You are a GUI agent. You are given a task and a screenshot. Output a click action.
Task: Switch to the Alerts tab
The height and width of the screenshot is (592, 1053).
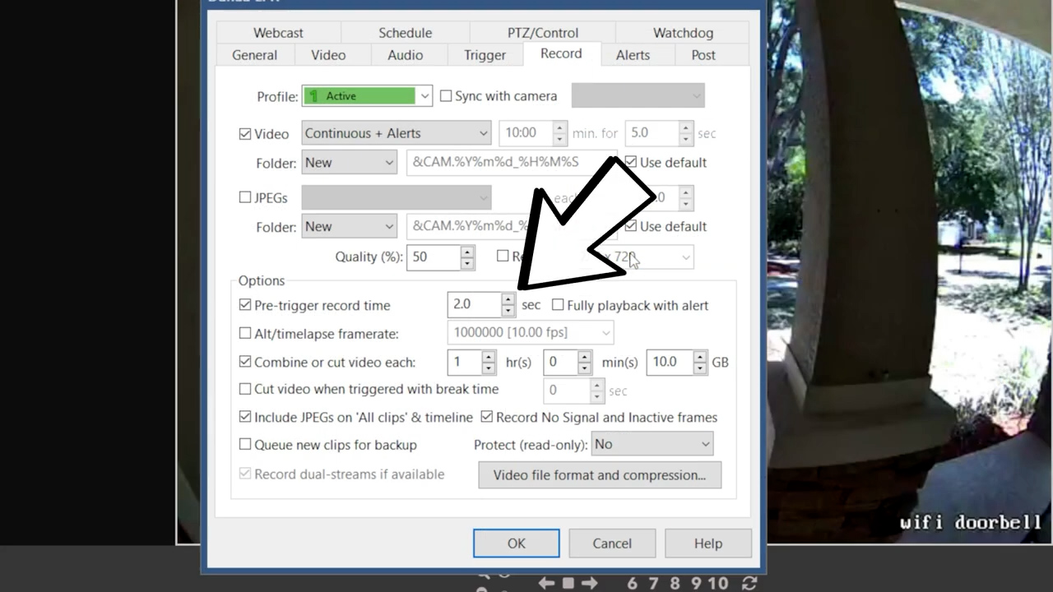tap(633, 55)
